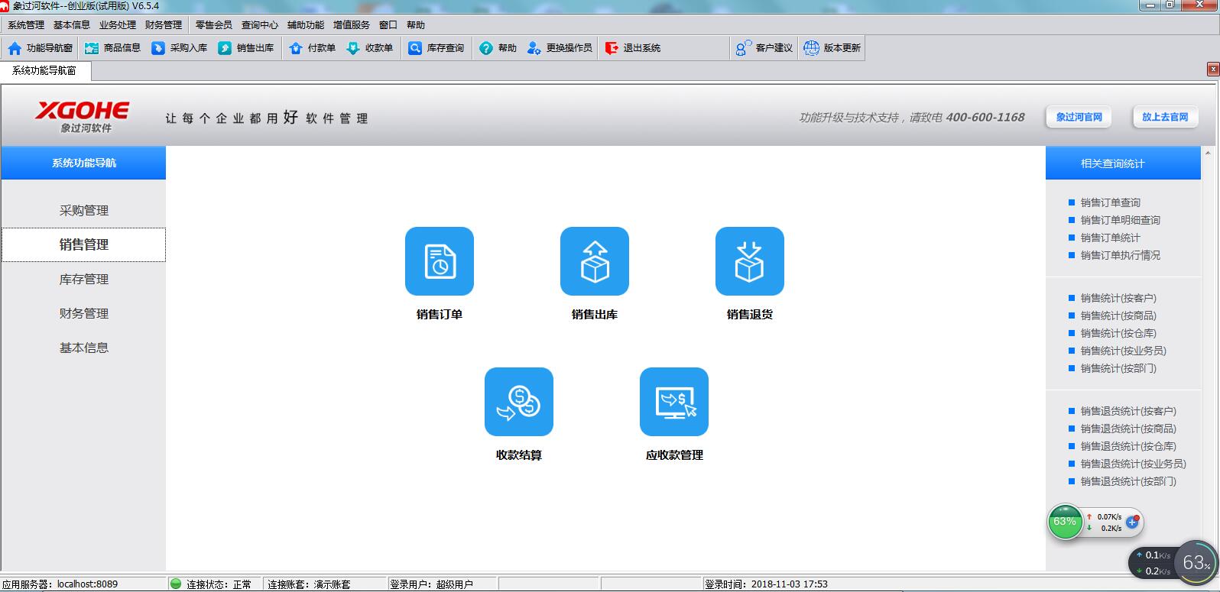
Task: Click the green connection status indicator
Action: pyautogui.click(x=176, y=584)
